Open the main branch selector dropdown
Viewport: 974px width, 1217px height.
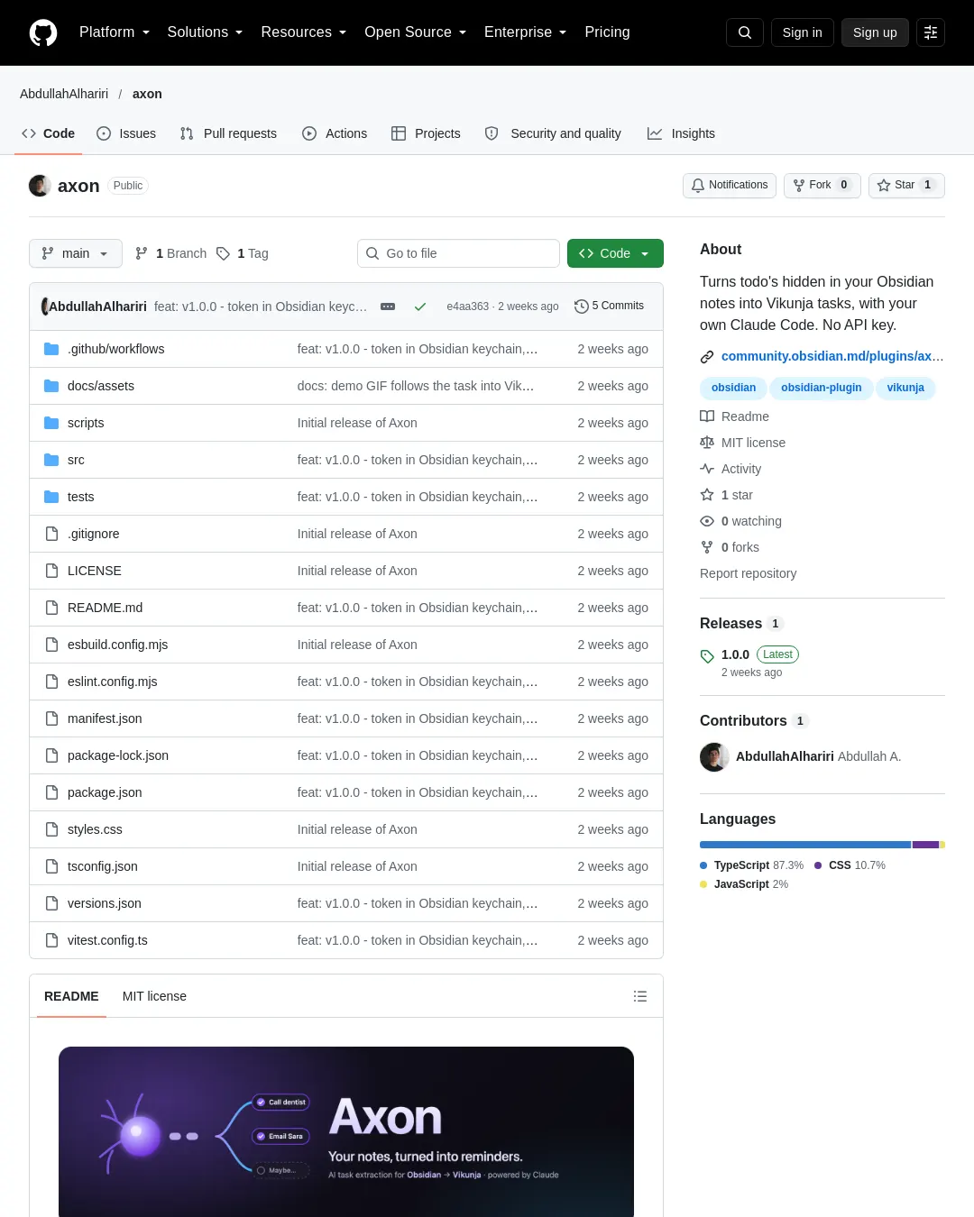[75, 253]
